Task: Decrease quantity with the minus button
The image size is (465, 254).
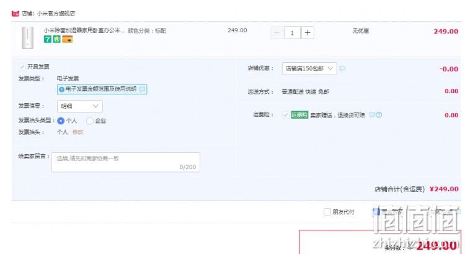Action: [277, 33]
